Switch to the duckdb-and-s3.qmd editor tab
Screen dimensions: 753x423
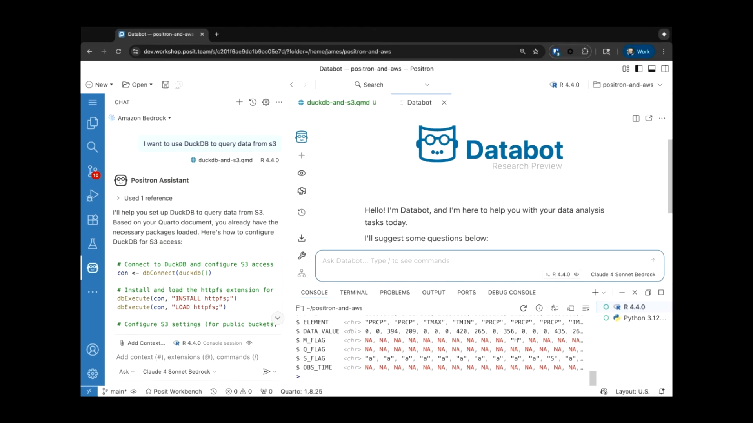pos(338,103)
